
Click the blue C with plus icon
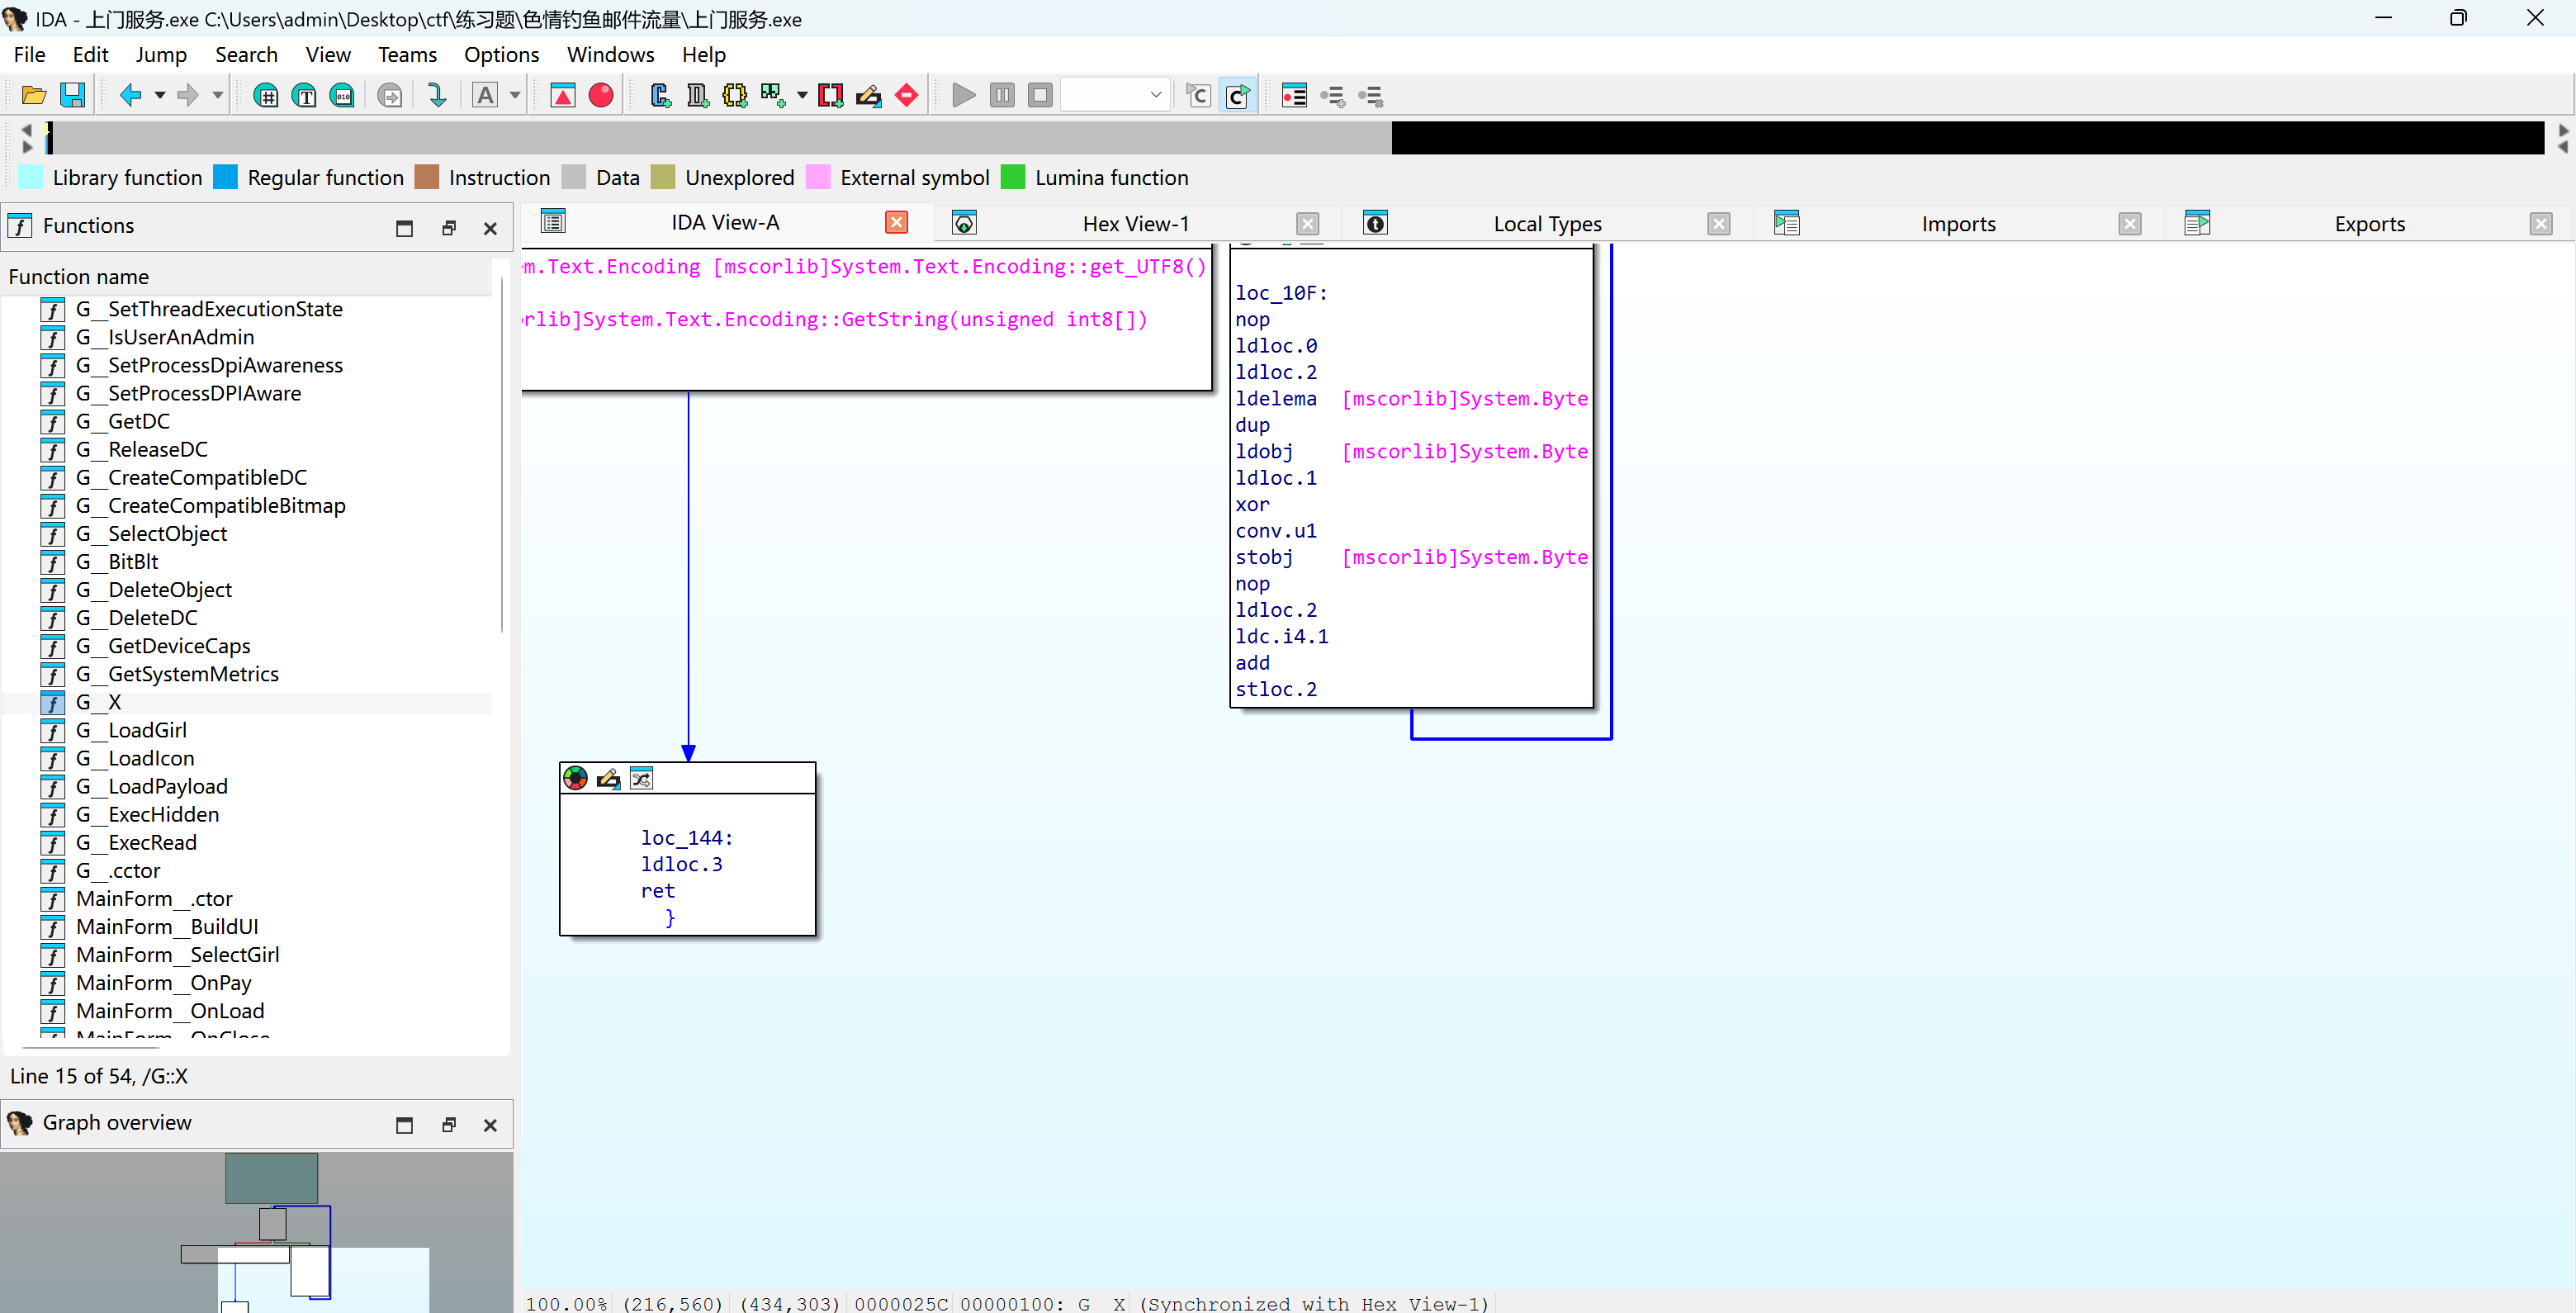(660, 96)
